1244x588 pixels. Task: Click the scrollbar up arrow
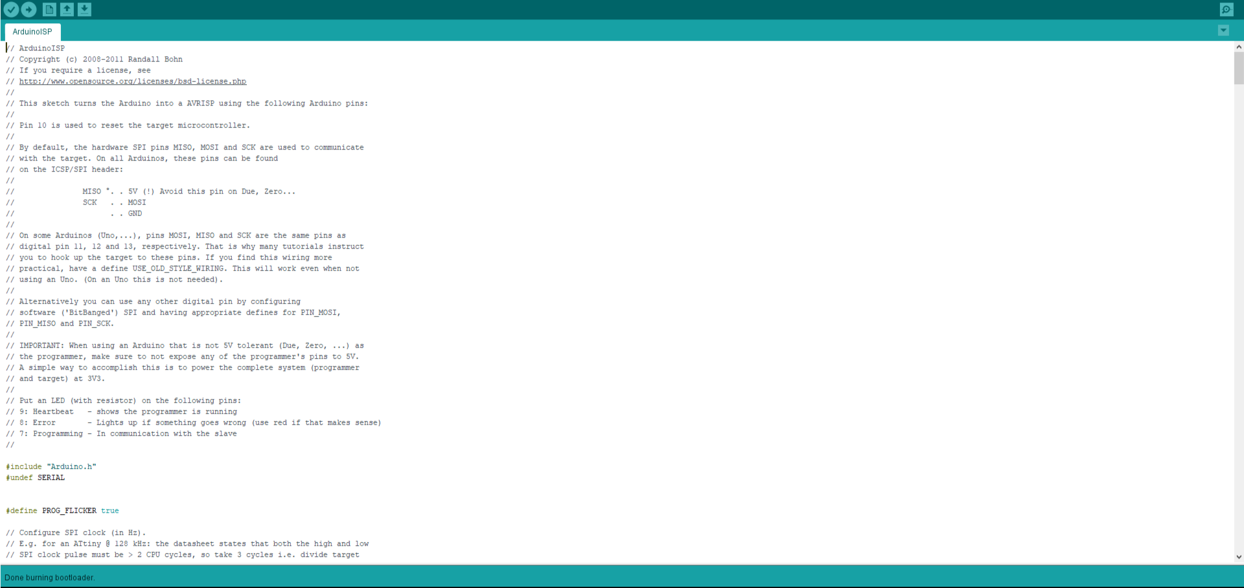pos(1239,47)
